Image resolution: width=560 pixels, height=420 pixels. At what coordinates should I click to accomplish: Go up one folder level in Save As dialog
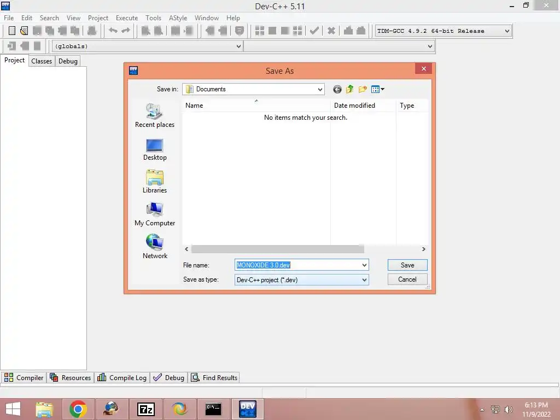(x=349, y=89)
